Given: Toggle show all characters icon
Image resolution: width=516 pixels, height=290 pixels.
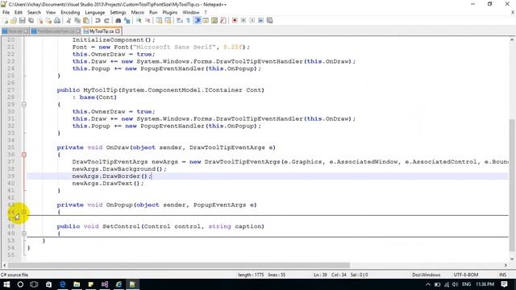Looking at the screenshot, I should click(x=188, y=20).
